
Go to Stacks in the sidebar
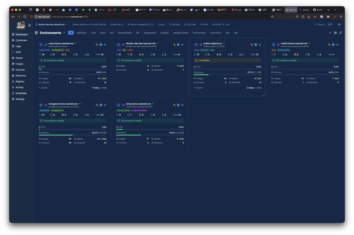(x=19, y=58)
